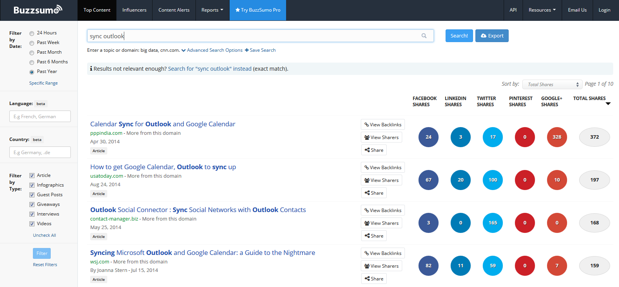This screenshot has width=619, height=287.
Task: Click the sync outlook search field
Action: click(x=260, y=36)
